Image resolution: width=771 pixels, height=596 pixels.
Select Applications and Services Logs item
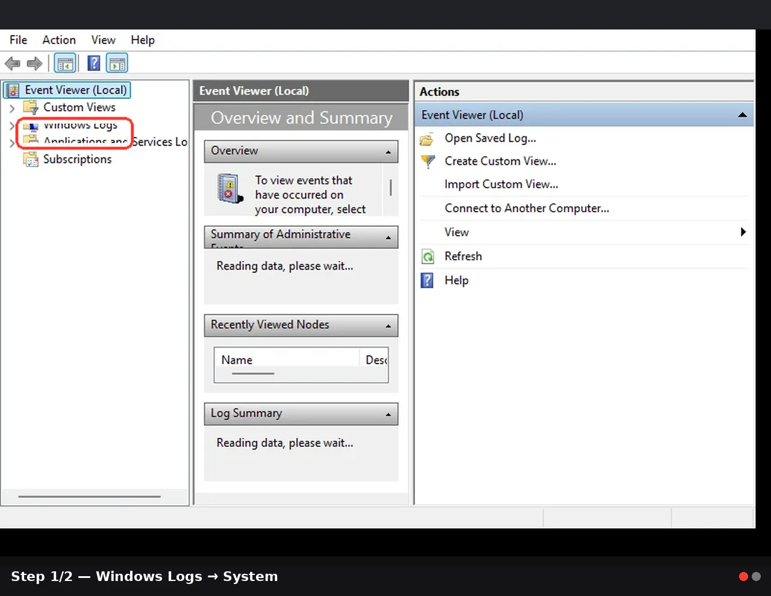click(x=116, y=142)
